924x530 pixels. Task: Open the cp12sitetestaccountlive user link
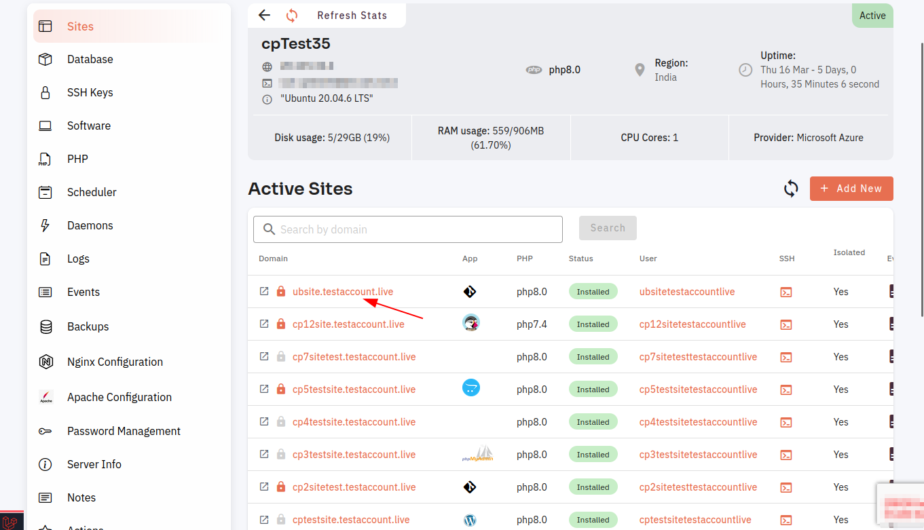[x=692, y=324]
